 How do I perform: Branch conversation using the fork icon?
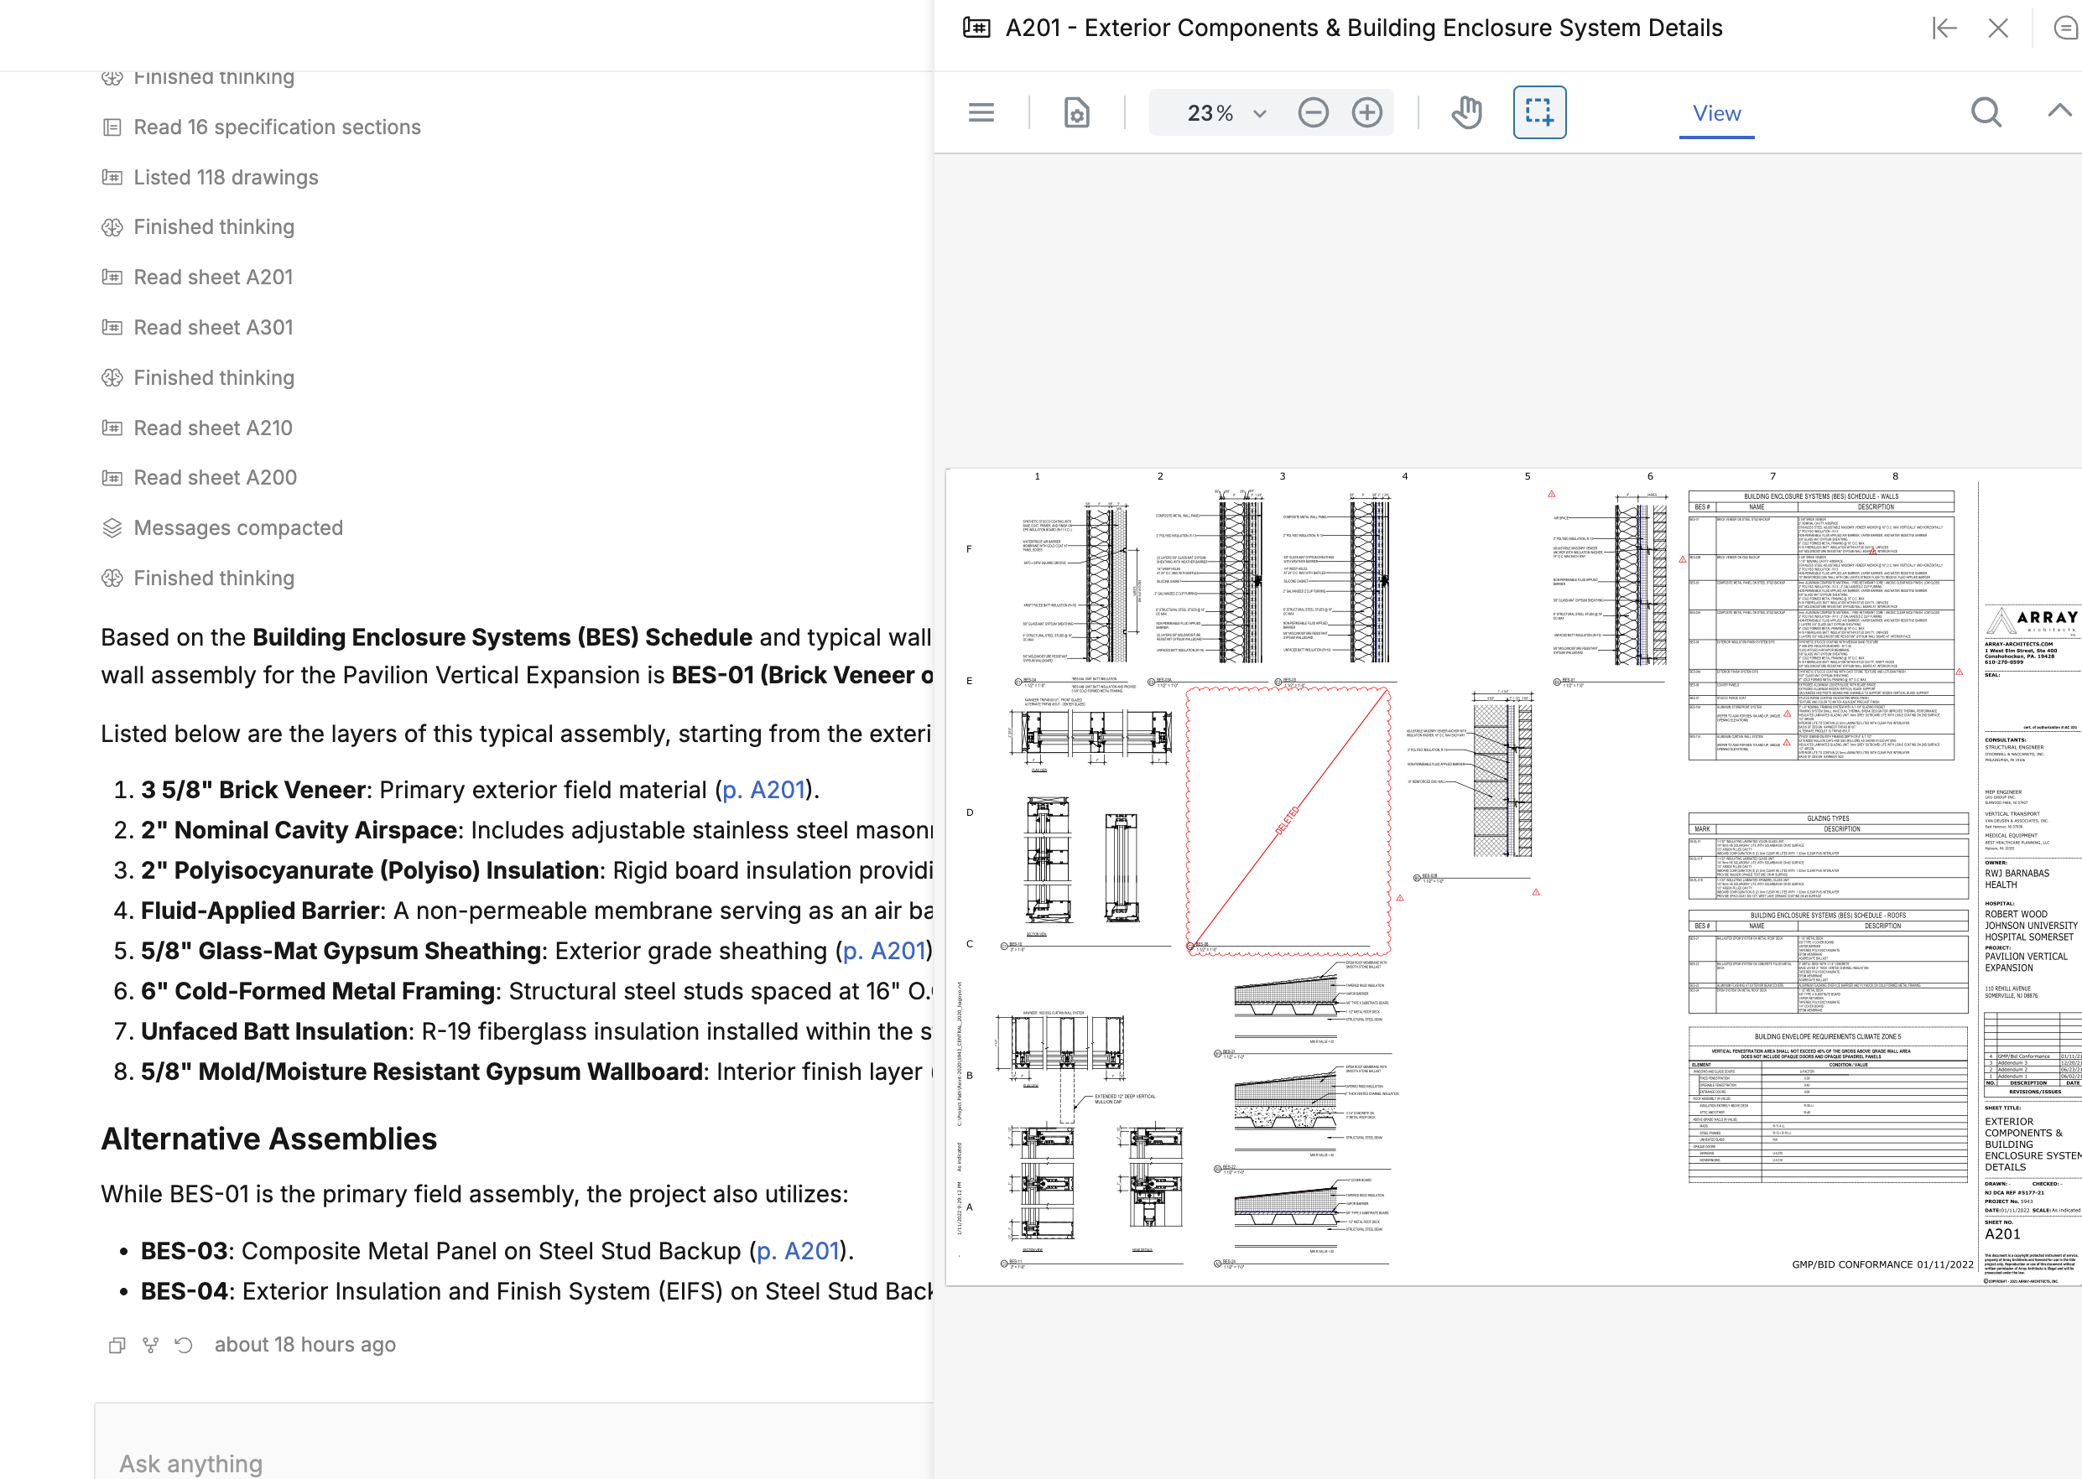tap(150, 1345)
